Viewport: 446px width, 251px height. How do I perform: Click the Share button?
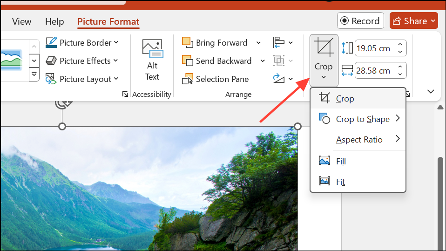(x=413, y=21)
